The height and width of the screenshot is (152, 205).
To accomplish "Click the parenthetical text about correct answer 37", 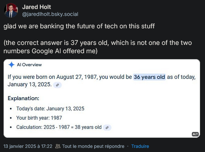I will coord(98,47).
